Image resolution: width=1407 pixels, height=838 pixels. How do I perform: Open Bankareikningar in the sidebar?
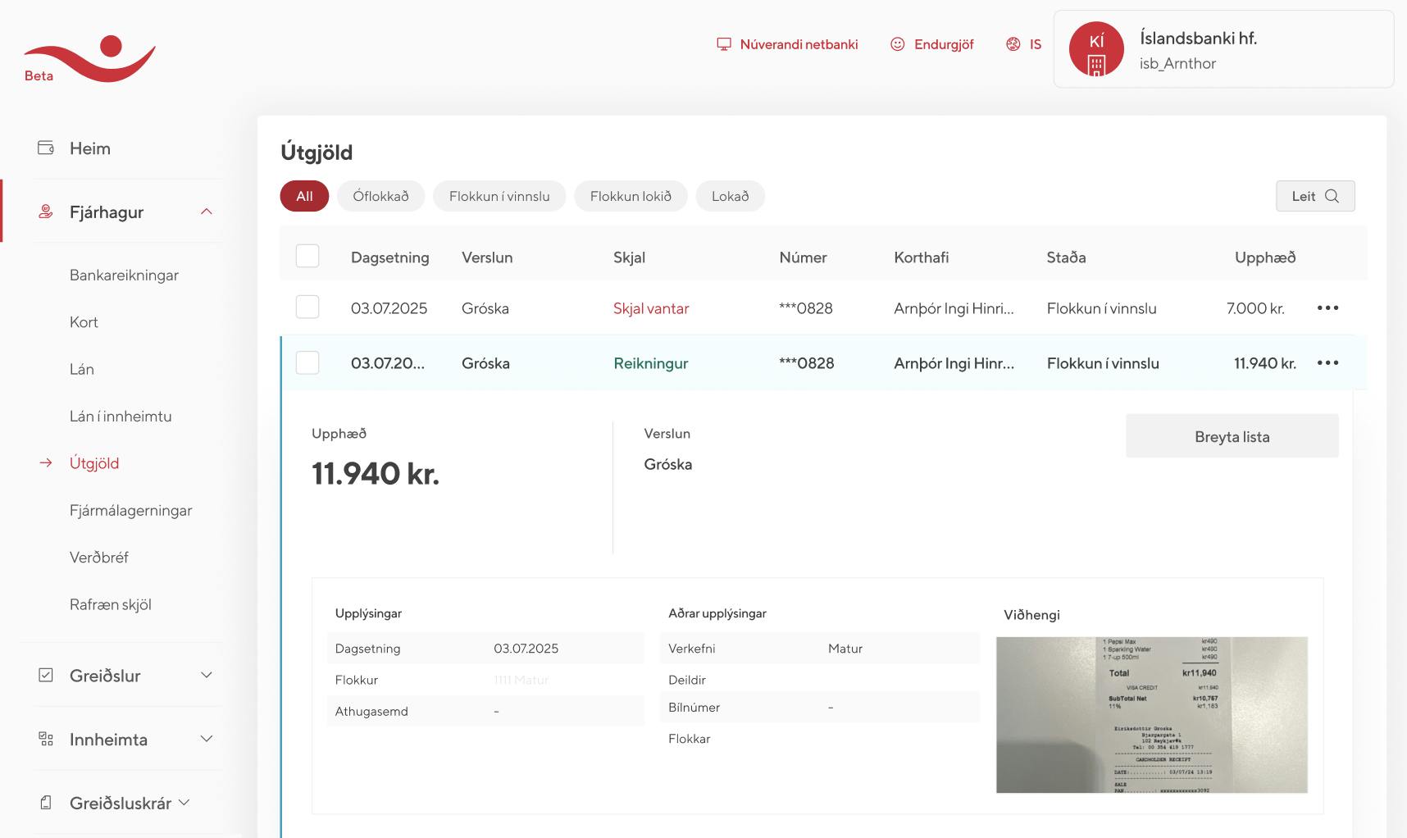pyautogui.click(x=124, y=276)
